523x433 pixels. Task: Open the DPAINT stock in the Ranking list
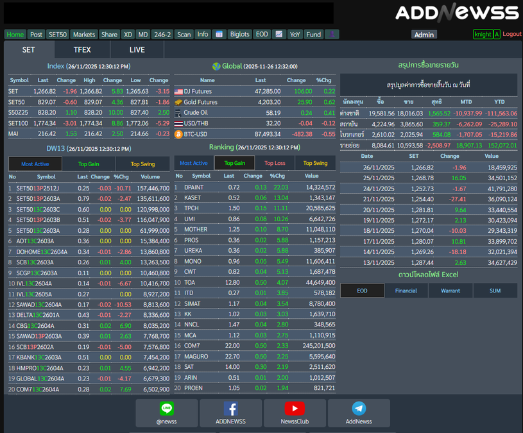click(x=194, y=187)
